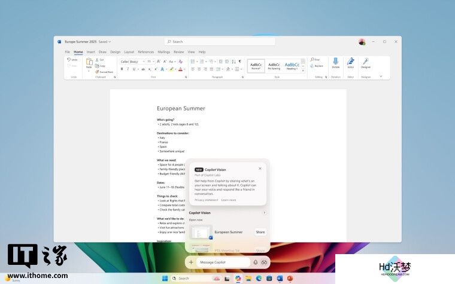Click the Message Copilot input field
Image resolution: width=455 pixels, height=284 pixels.
[x=223, y=262]
